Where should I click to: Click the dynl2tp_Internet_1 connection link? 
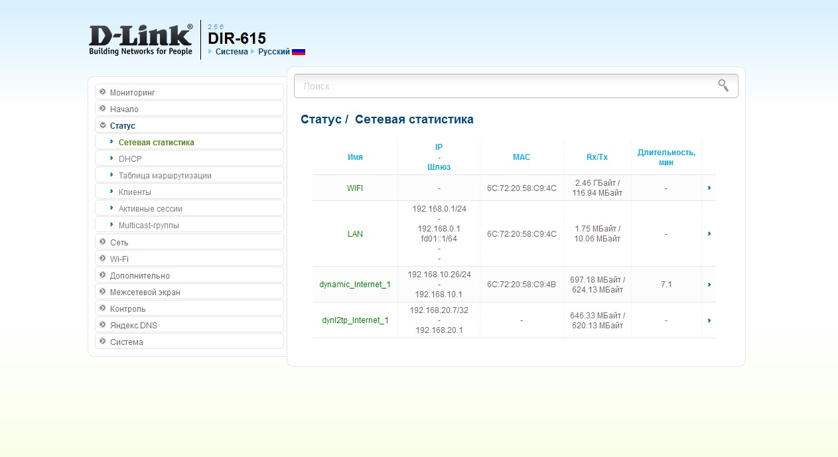(x=355, y=320)
